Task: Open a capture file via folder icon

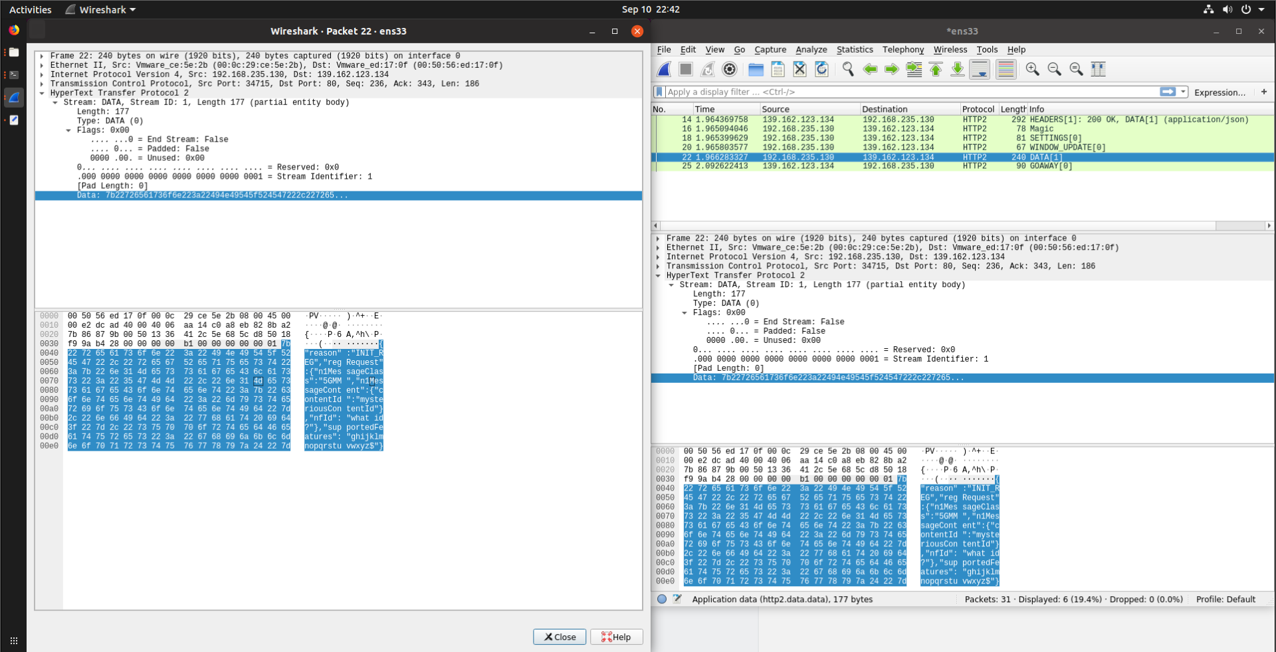Action: [x=756, y=69]
